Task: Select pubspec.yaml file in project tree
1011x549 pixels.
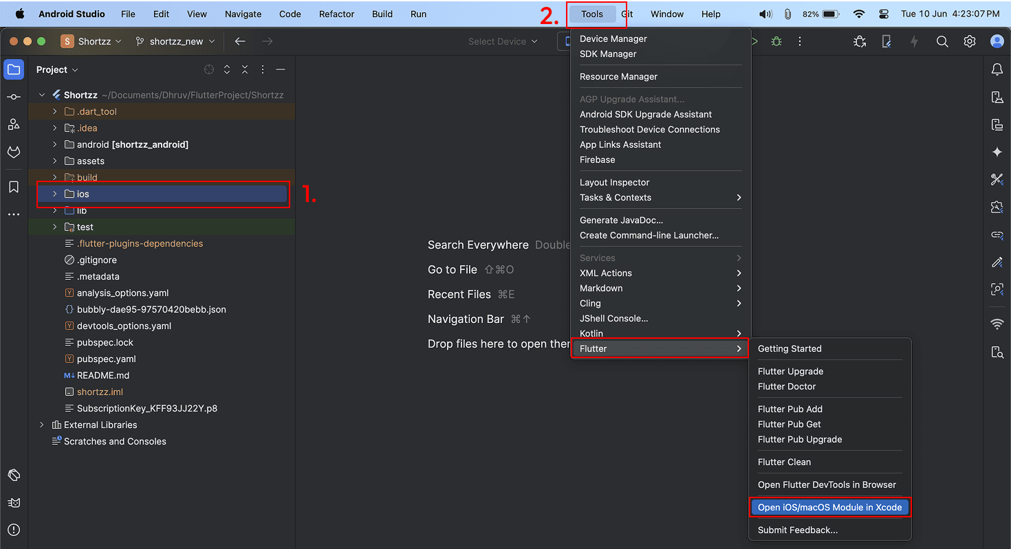Action: point(106,359)
